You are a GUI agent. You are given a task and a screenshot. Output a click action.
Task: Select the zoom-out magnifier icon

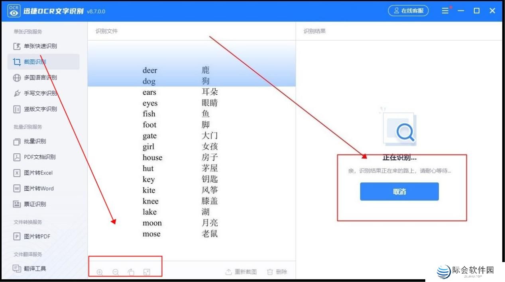click(116, 272)
